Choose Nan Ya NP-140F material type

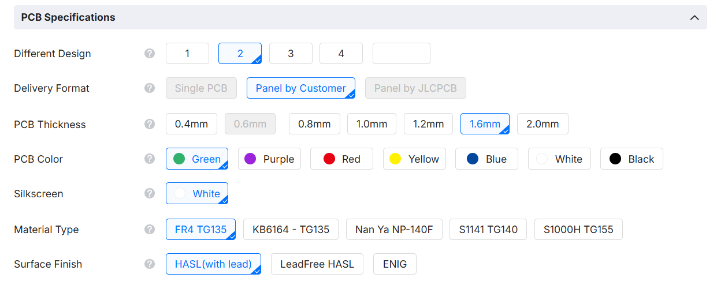394,229
